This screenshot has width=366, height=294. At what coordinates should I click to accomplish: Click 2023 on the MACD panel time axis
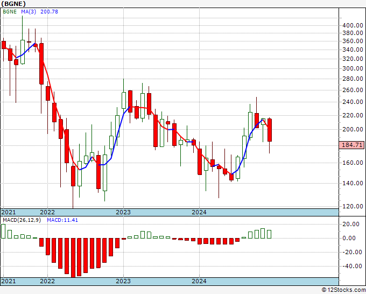click(123, 281)
